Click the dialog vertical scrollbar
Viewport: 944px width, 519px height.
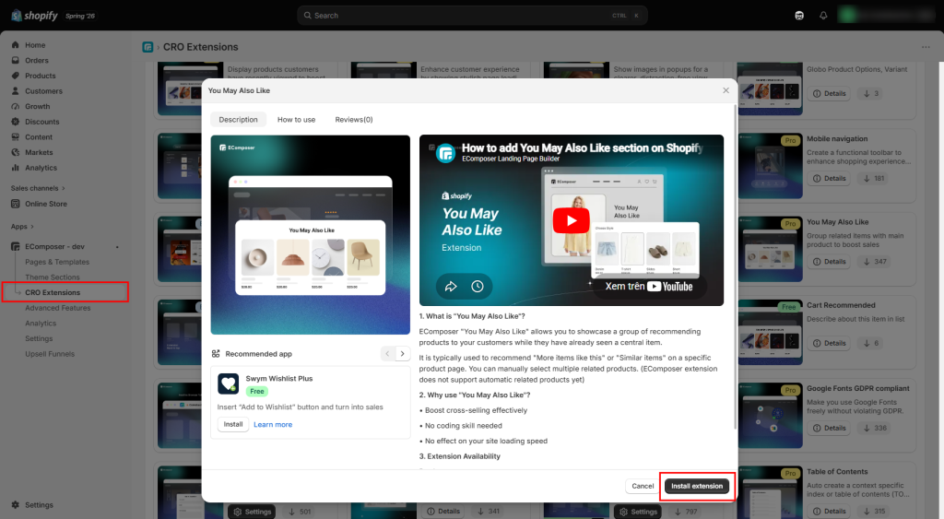(735, 266)
